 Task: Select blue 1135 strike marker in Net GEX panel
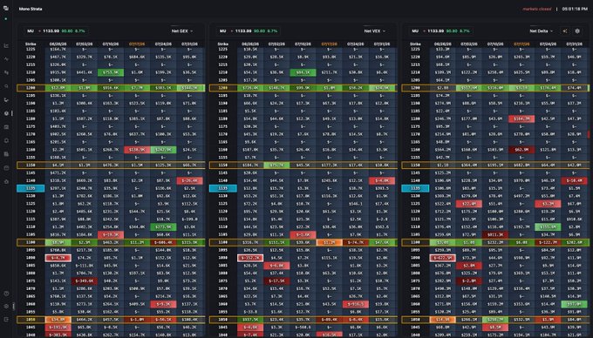point(31,188)
